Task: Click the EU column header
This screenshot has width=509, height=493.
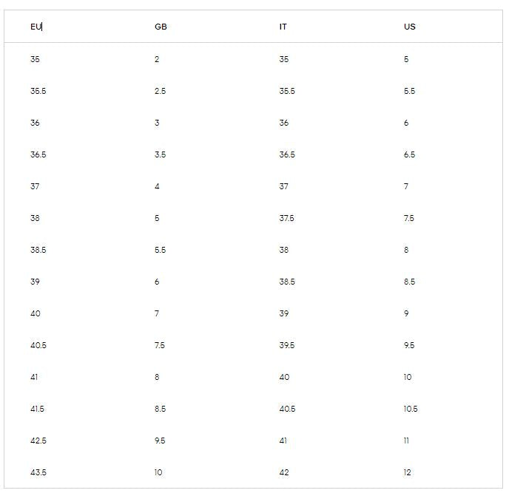Action: click(x=36, y=27)
